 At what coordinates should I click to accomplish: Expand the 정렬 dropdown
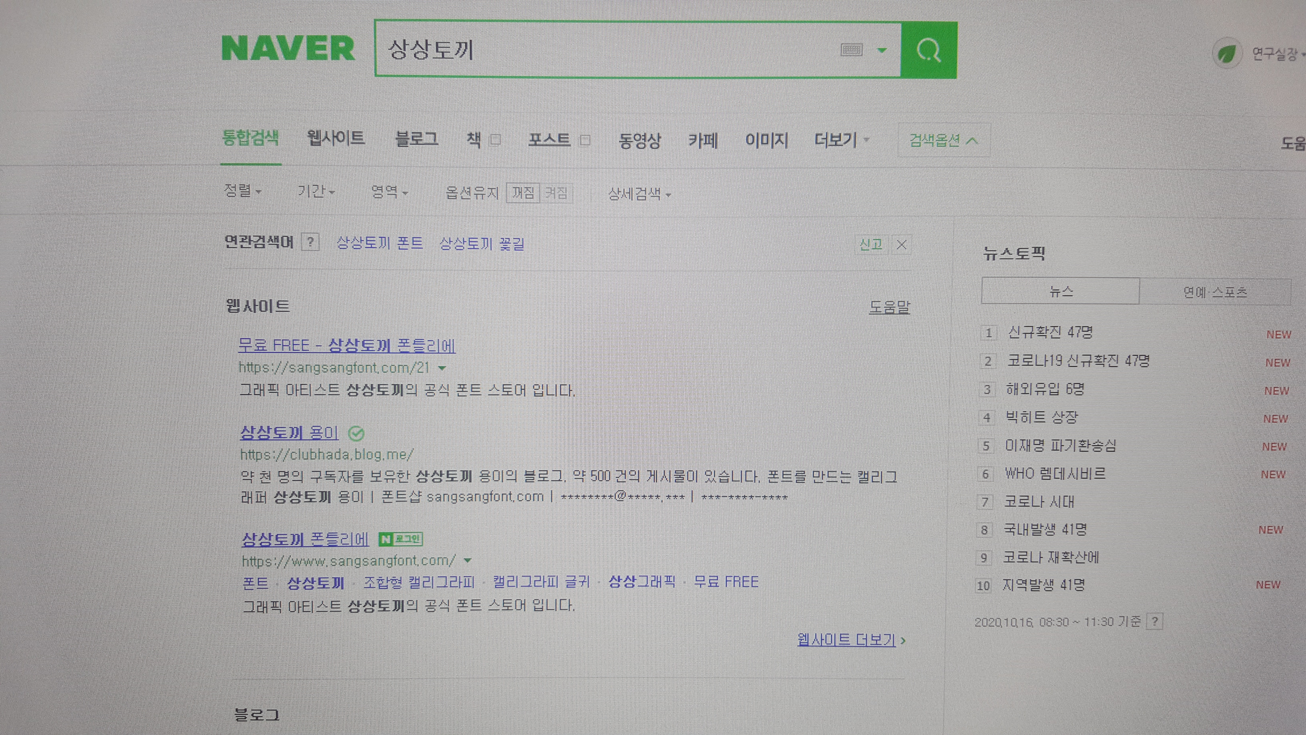point(242,191)
